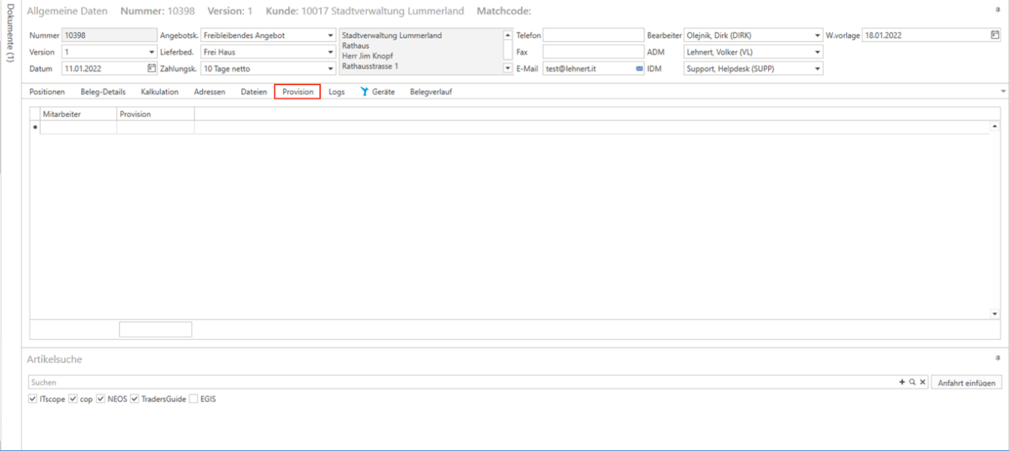
Task: Click the magnifier search icon
Action: click(912, 382)
